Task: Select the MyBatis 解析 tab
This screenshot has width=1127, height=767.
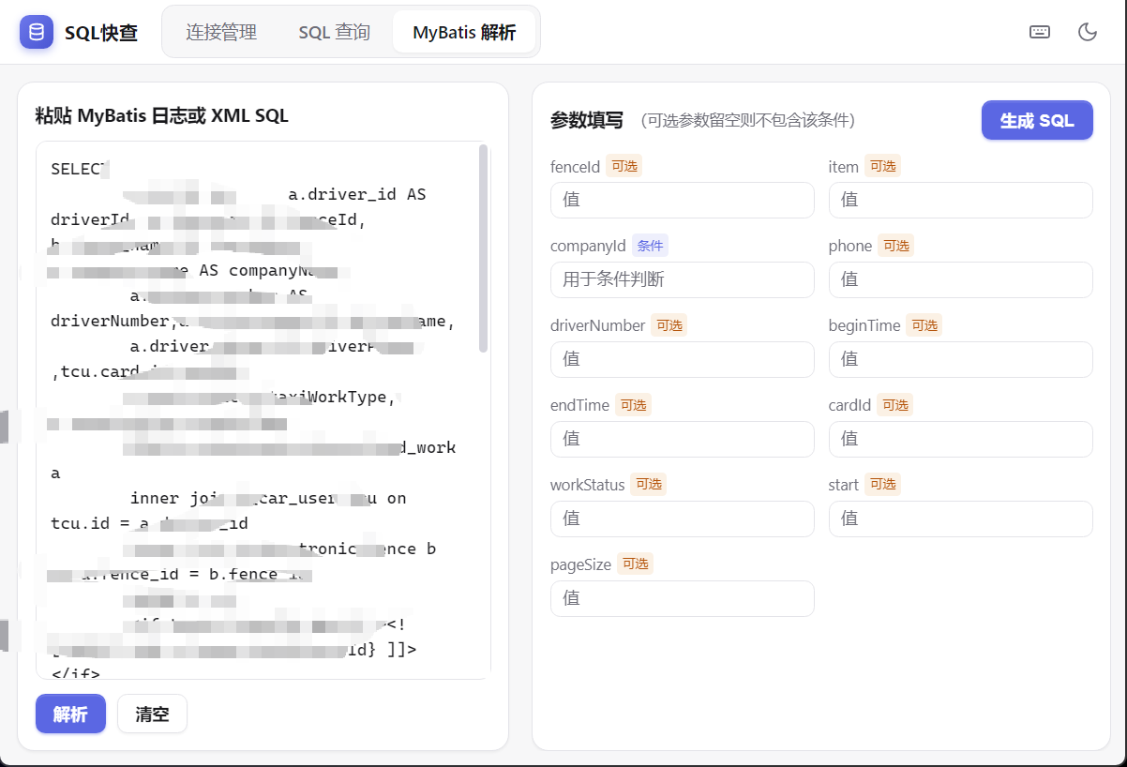Action: tap(464, 32)
